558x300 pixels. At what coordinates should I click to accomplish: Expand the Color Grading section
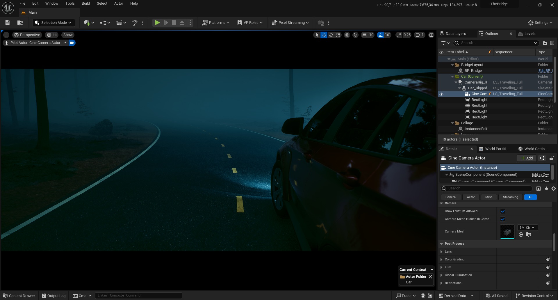(x=442, y=260)
